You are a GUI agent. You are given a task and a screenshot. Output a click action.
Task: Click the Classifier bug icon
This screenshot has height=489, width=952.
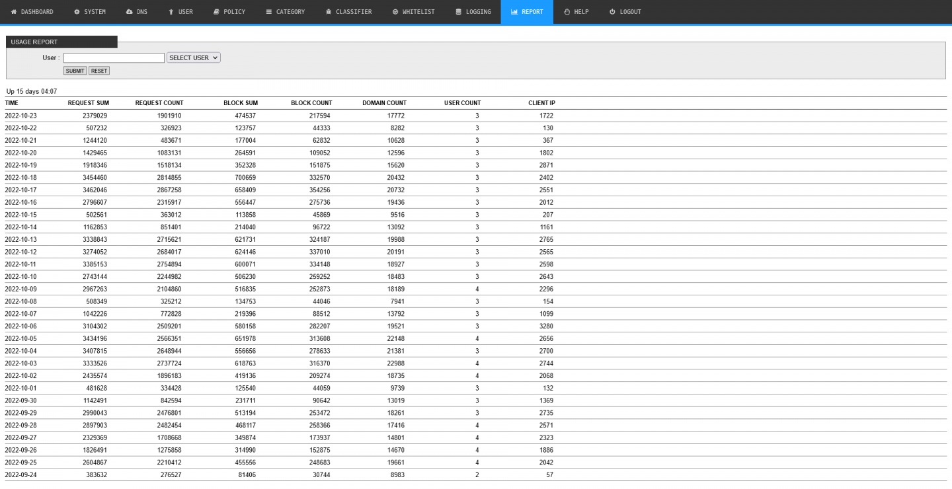point(329,12)
